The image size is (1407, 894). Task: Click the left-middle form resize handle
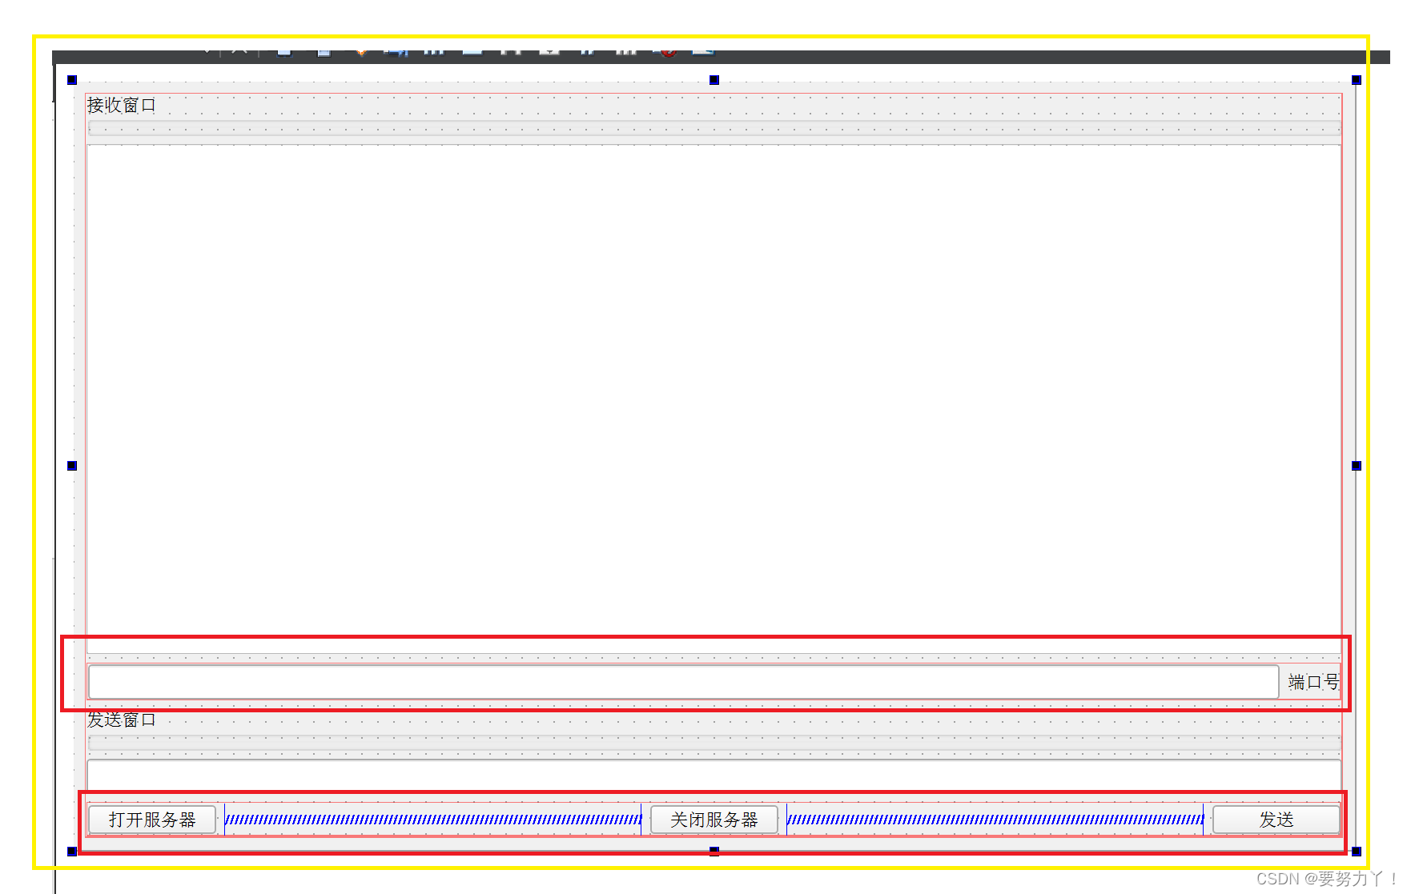72,466
